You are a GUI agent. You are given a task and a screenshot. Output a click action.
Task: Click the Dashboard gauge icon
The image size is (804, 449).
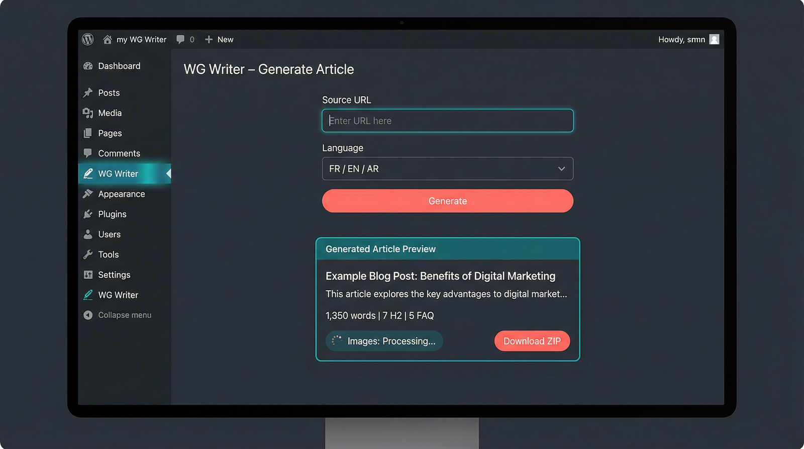click(x=88, y=66)
